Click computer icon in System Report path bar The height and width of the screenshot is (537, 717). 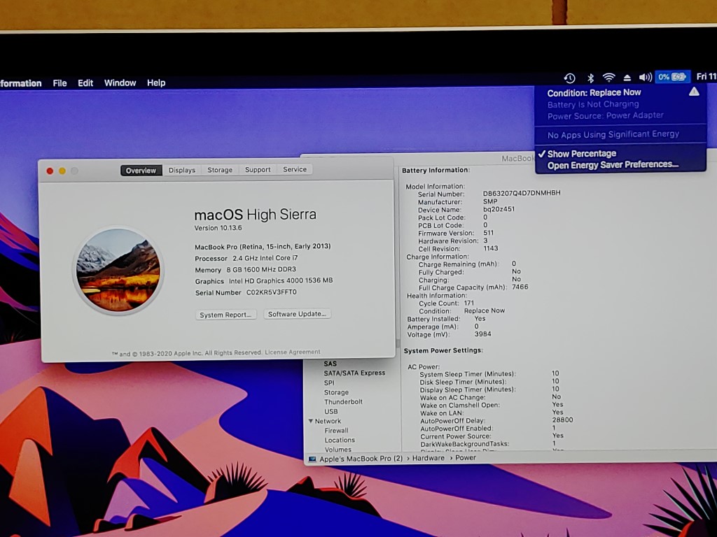click(x=312, y=459)
